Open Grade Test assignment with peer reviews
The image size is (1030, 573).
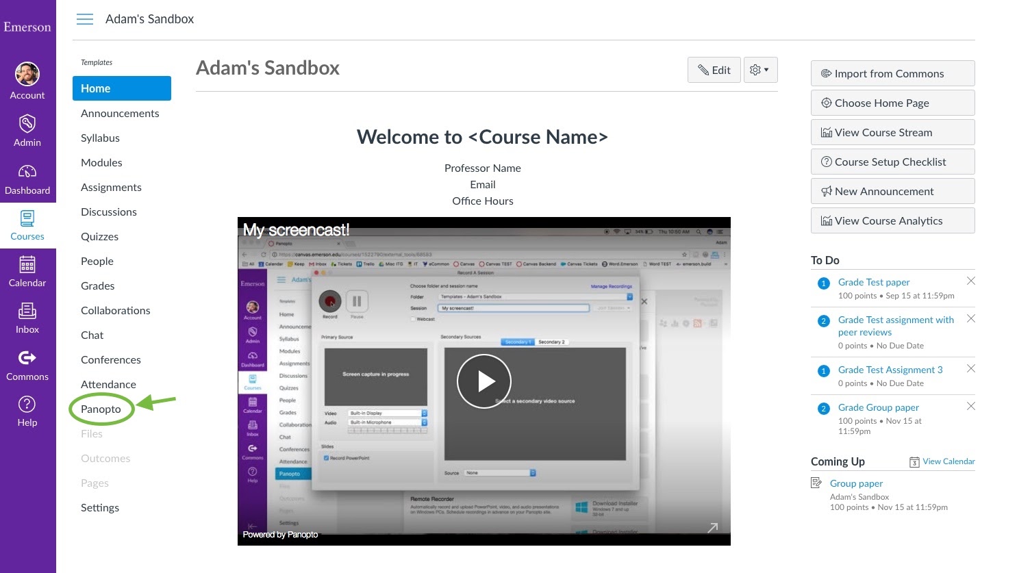pos(896,326)
